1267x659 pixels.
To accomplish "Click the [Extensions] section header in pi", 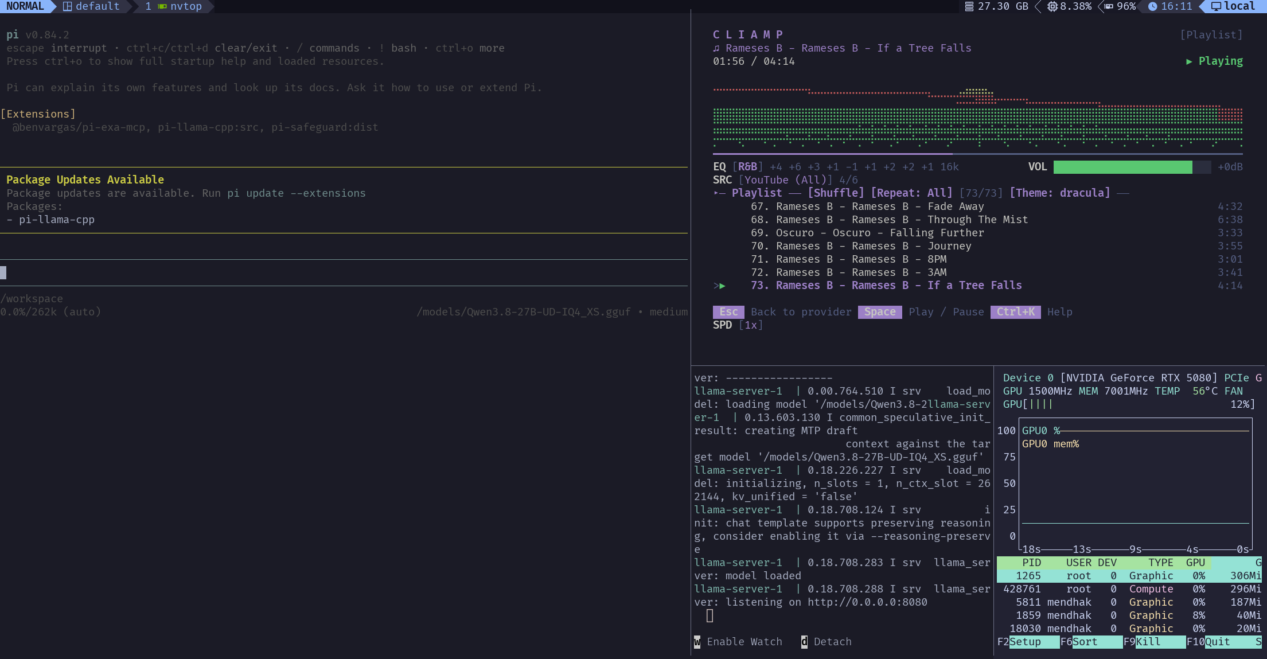I will point(38,114).
